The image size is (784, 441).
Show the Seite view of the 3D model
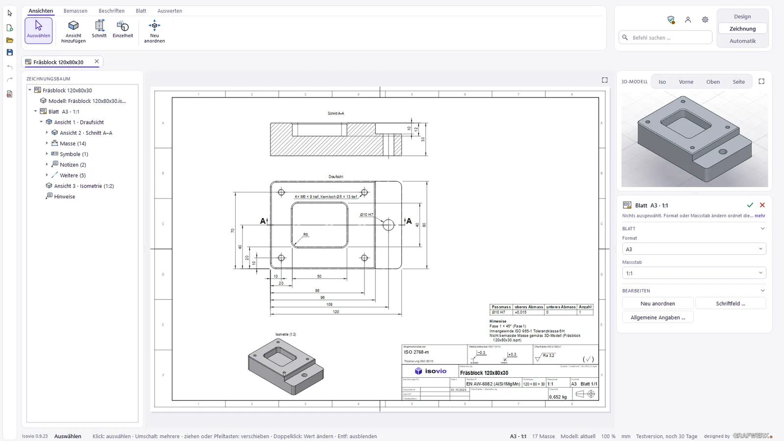coord(739,82)
